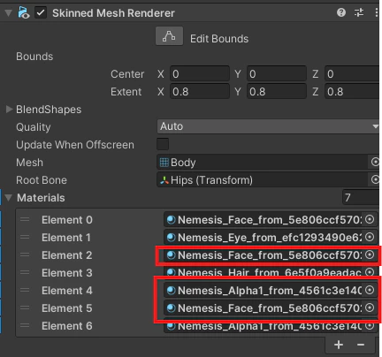
Task: Collapse the Materials list foldout
Action: coord(9,198)
